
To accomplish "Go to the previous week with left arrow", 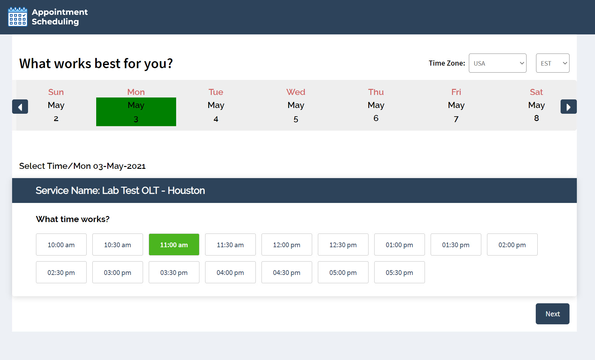I will click(20, 107).
